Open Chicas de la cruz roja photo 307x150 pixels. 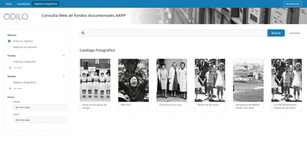[x=171, y=80]
